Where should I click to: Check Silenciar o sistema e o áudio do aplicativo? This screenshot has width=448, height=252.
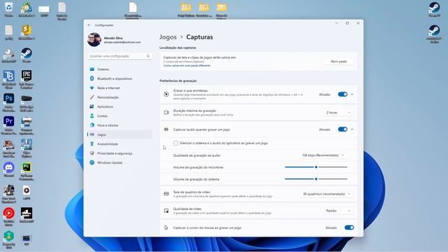[176, 143]
